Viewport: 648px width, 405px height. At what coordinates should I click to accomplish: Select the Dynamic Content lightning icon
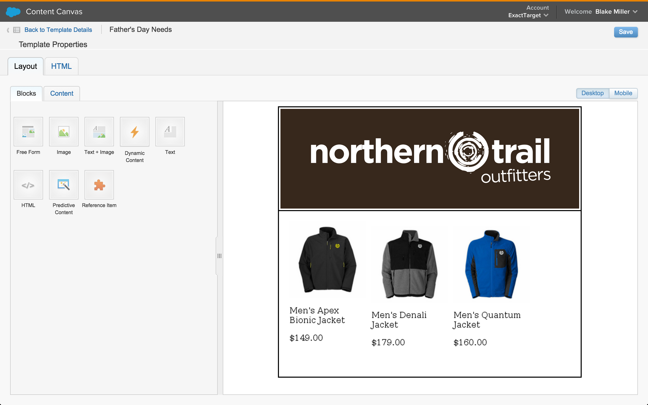point(135,132)
